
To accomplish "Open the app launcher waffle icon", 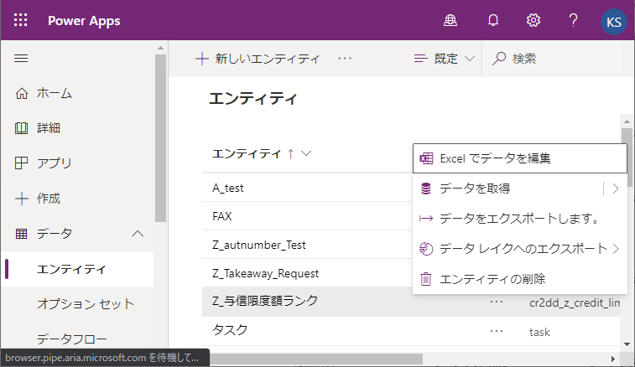I will click(x=21, y=20).
